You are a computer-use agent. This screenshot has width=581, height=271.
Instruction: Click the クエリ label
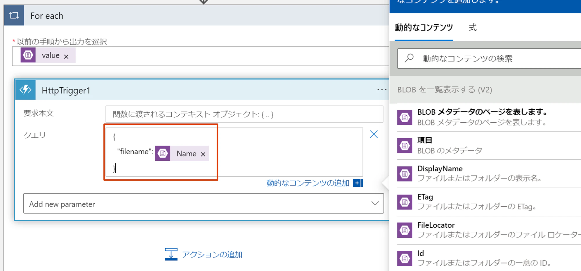tap(35, 135)
